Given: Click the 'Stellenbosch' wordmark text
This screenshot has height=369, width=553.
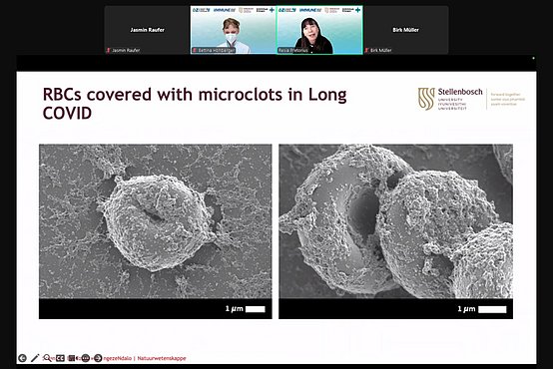Looking at the screenshot, I should point(460,92).
